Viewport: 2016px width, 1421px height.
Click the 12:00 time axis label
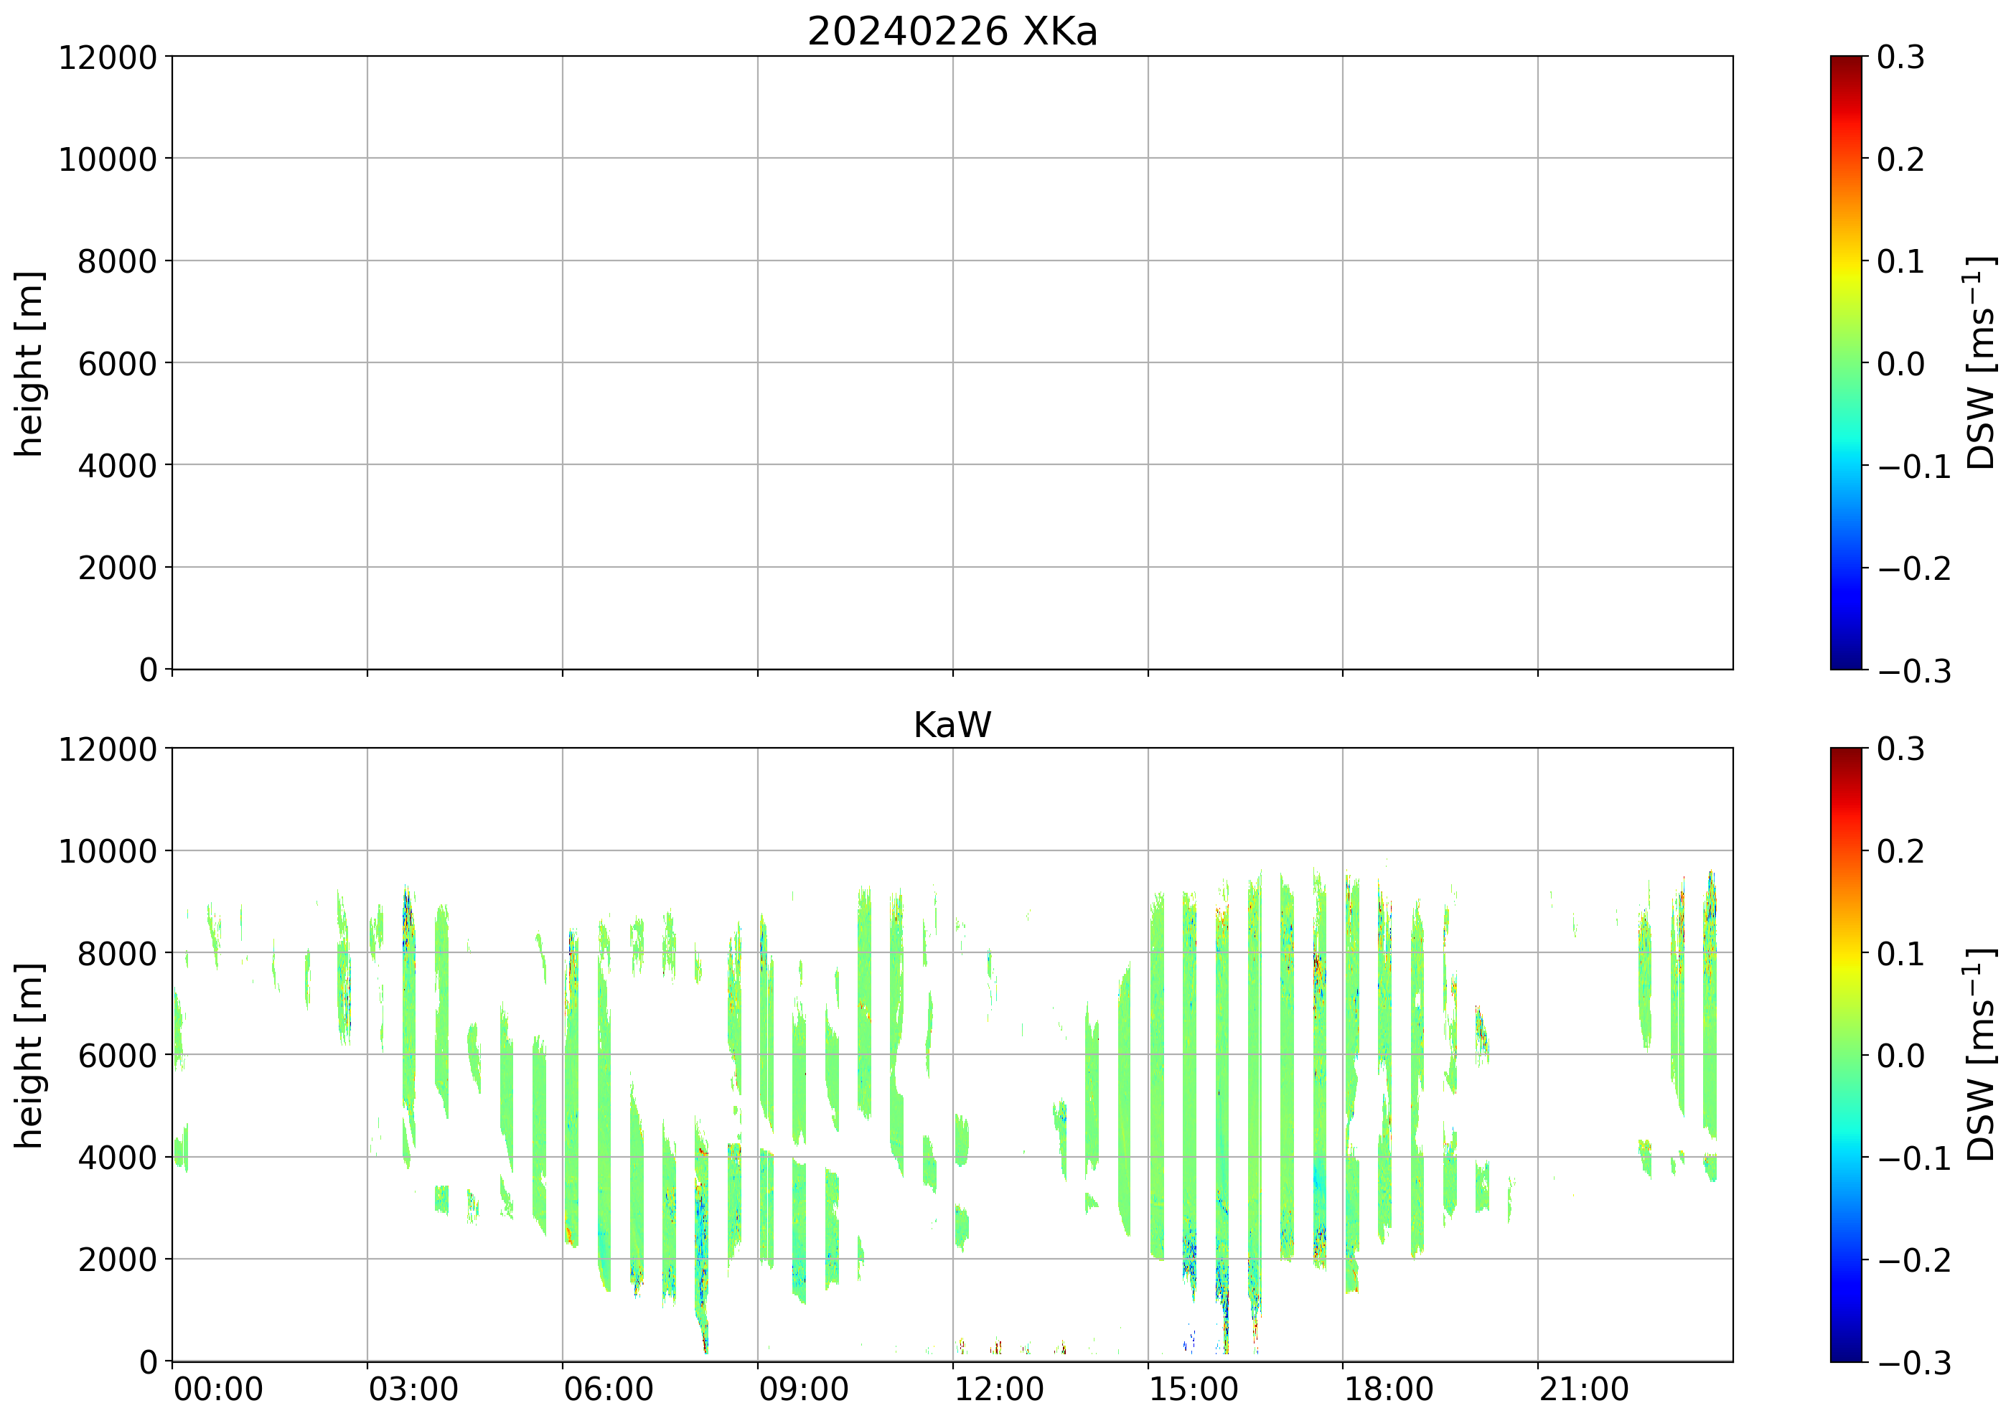(998, 1390)
